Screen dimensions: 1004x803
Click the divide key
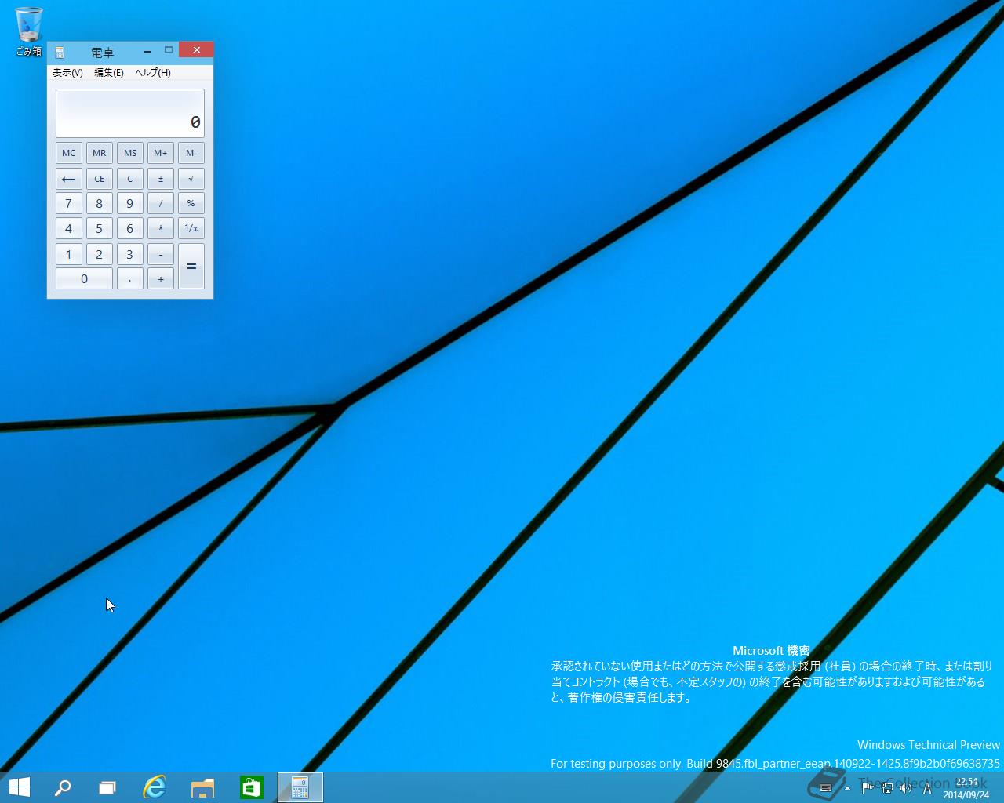[x=161, y=204]
